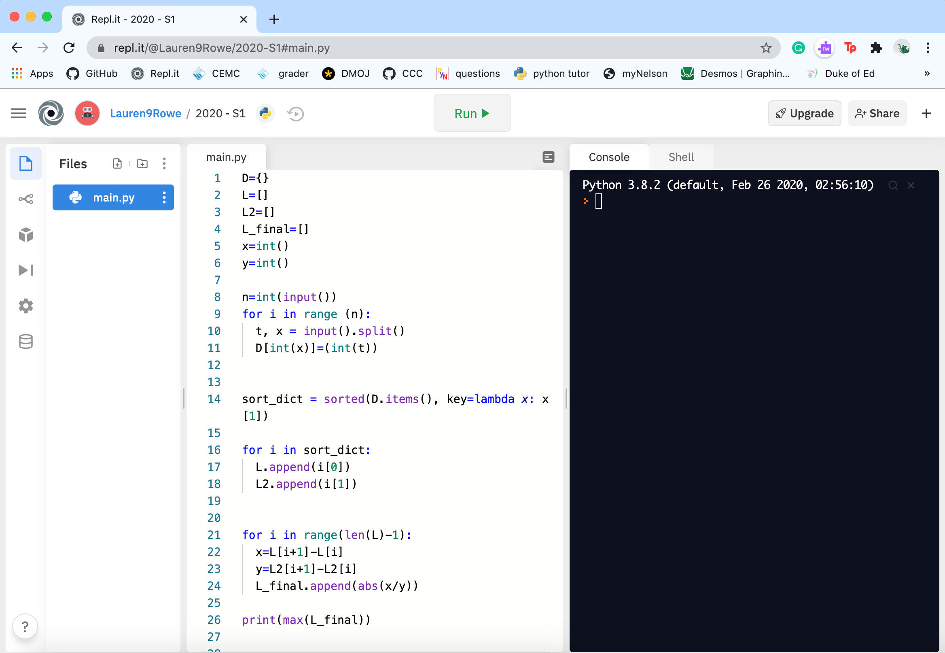Click the console divider drag handle
Image resolution: width=945 pixels, height=653 pixels.
tap(566, 399)
